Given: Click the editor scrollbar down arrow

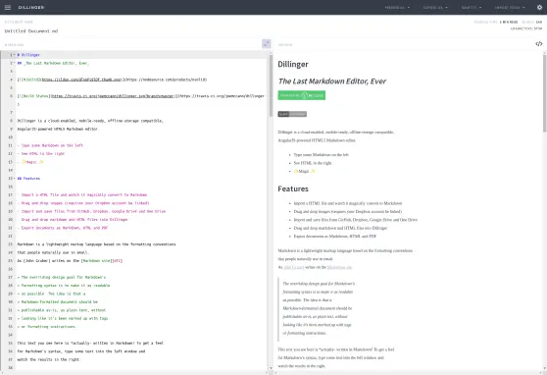Looking at the screenshot, I should pos(271,368).
